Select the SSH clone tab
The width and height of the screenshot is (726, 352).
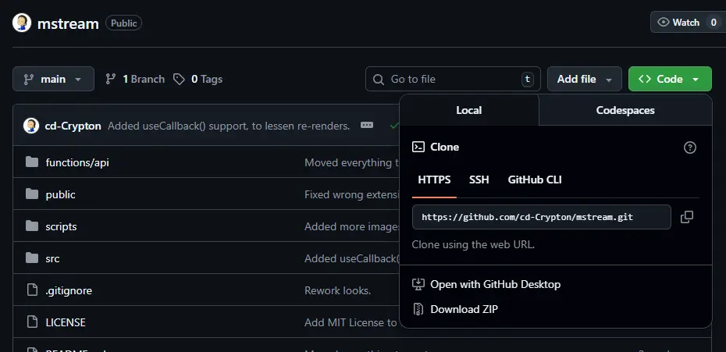tap(479, 180)
